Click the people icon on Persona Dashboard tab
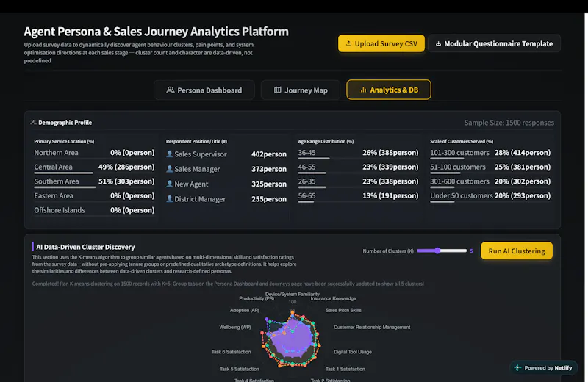 pyautogui.click(x=171, y=90)
